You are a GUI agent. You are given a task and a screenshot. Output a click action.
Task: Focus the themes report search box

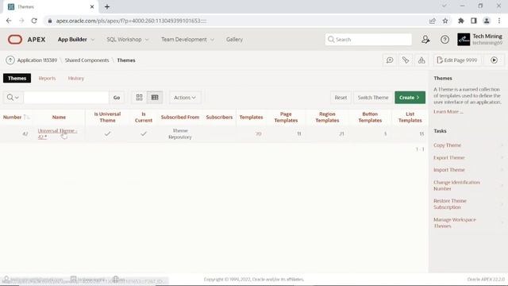pyautogui.click(x=66, y=97)
